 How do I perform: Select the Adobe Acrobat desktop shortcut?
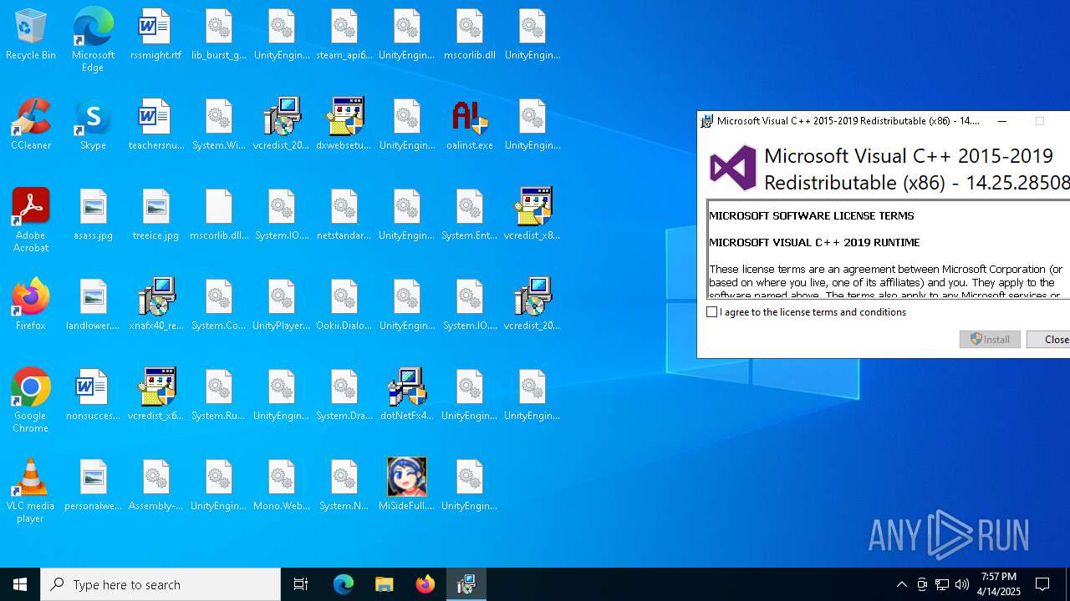pos(31,220)
